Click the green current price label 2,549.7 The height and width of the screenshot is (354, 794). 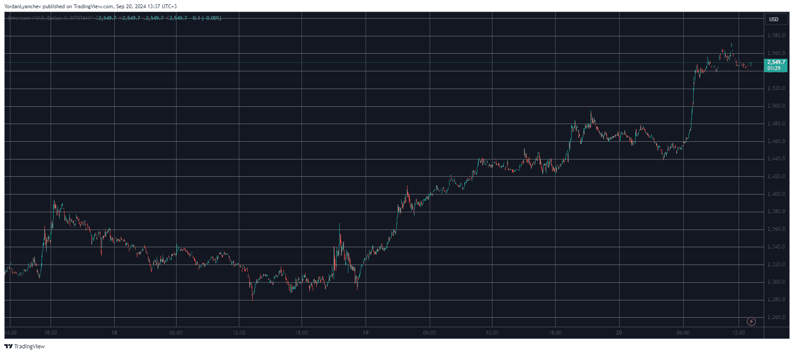pyautogui.click(x=776, y=62)
